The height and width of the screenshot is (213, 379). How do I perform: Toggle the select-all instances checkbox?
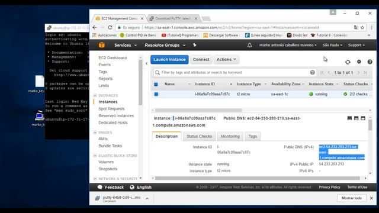pos(156,84)
